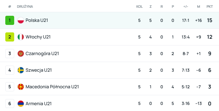Click the Sweden flag icon
The width and height of the screenshot is (219, 111).
point(21,70)
